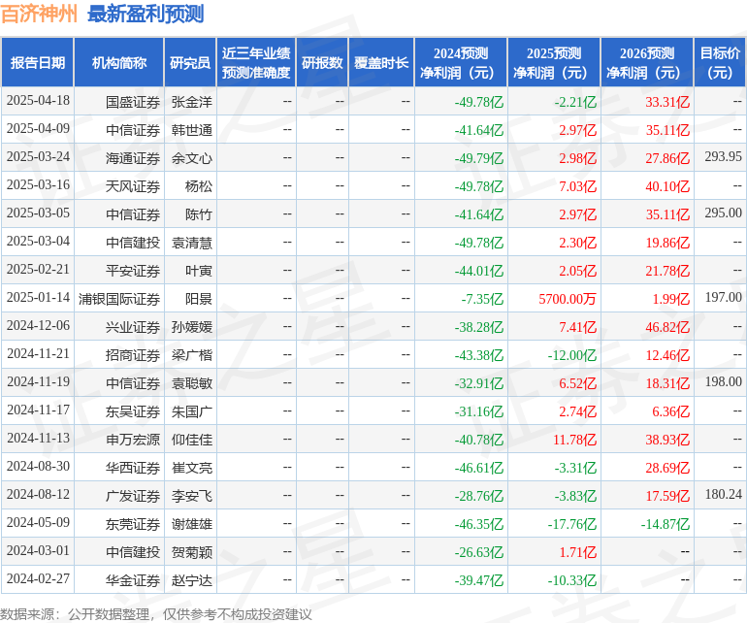Select date cell 2025-04-09
This screenshot has width=747, height=623.
[x=38, y=129]
